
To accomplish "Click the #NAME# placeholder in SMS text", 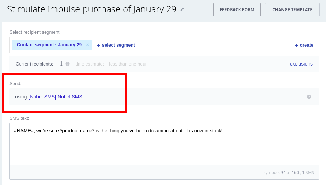I will click(x=24, y=131).
